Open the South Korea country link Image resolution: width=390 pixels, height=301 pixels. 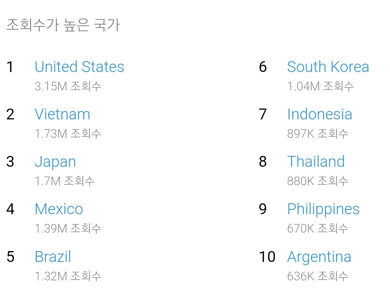(x=328, y=67)
